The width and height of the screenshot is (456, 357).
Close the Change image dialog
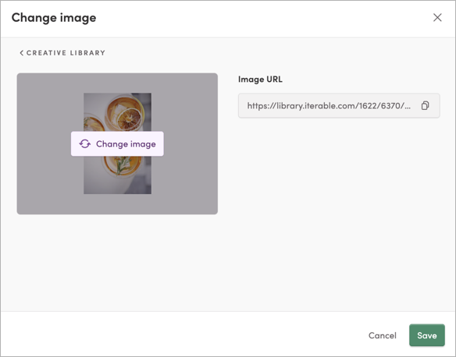pyautogui.click(x=437, y=18)
